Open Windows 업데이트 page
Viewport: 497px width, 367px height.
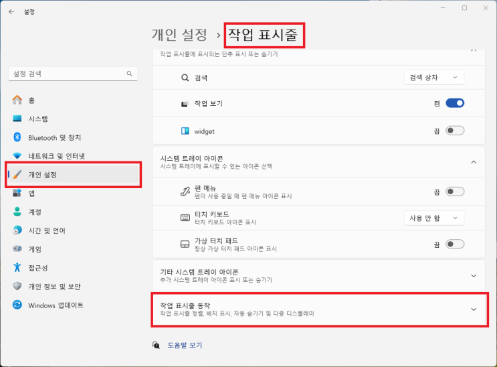coord(73,305)
